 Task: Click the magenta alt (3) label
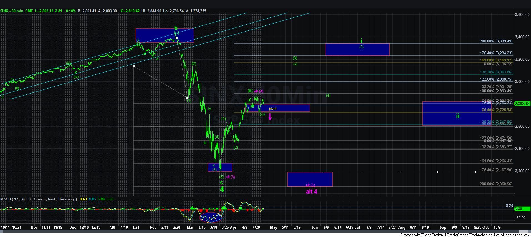(x=230, y=177)
